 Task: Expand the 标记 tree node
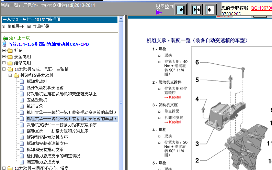(x=4, y=50)
